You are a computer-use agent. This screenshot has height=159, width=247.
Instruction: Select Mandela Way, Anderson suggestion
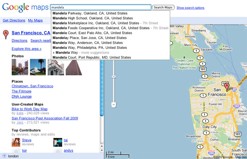(111, 43)
